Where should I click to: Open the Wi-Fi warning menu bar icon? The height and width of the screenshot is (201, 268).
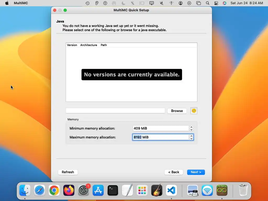point(171,3)
